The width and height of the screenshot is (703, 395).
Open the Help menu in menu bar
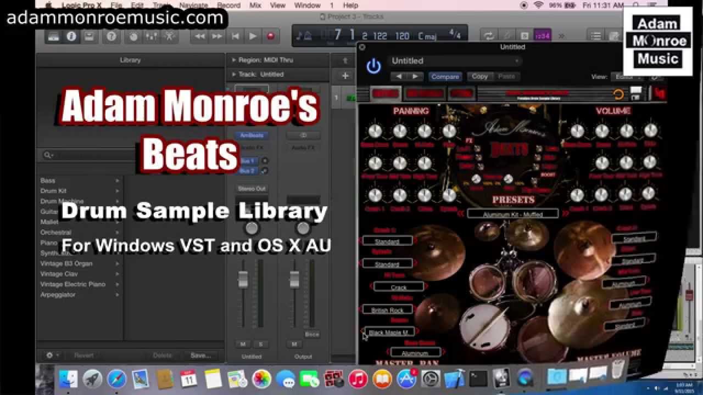[350, 5]
